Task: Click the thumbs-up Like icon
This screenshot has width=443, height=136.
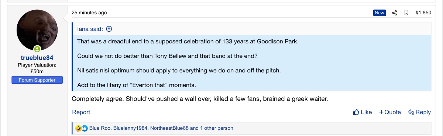Action: click(356, 112)
